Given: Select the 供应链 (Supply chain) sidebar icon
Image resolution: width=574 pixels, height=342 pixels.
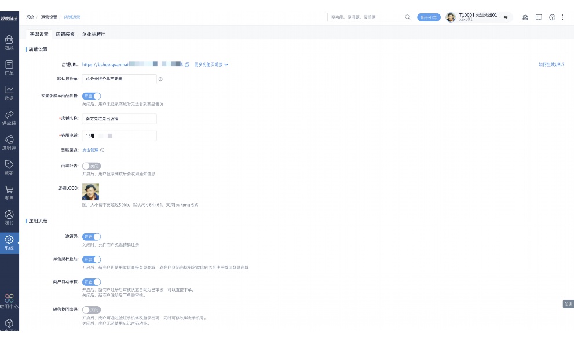Looking at the screenshot, I should (x=9, y=115).
